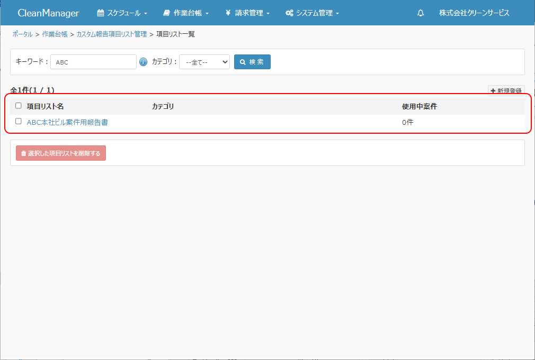The image size is (535, 360).
Task: Open the システム管理 menu
Action: tap(312, 13)
